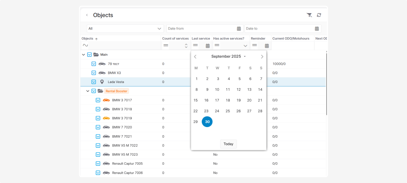Click the Count of services number stepper

186,46
